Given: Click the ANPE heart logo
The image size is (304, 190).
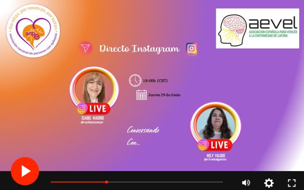Looking at the screenshot, I should point(33,29).
